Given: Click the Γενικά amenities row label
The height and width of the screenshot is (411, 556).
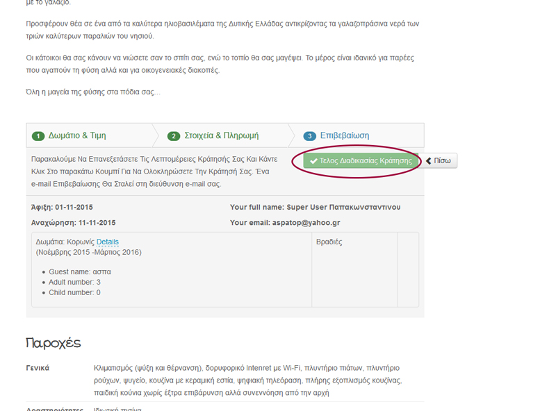Looking at the screenshot, I should coord(38,368).
